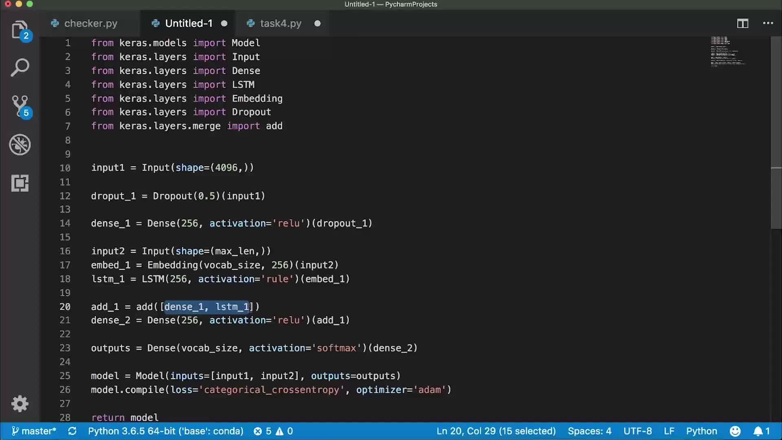
Task: Close the unsaved task4.py tab dot
Action: [317, 23]
